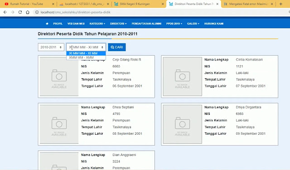Click birth date 08 September 2001
The width and height of the screenshot is (290, 170).
point(127,134)
